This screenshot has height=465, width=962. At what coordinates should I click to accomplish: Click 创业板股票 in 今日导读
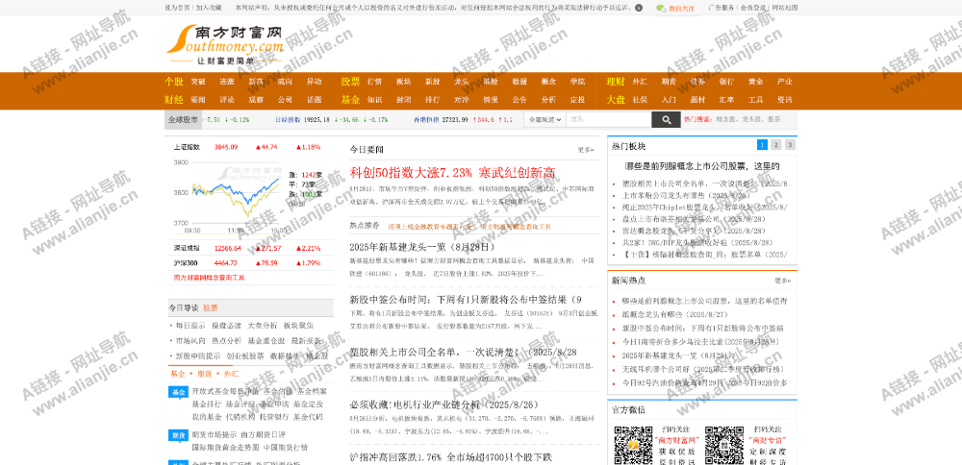[244, 355]
